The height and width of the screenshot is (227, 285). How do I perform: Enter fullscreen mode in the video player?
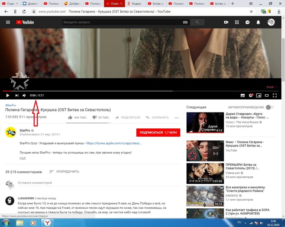[x=274, y=95]
